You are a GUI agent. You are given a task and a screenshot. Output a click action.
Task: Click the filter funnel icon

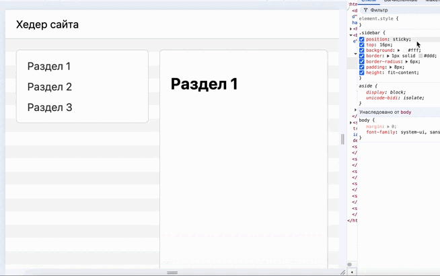[365, 10]
